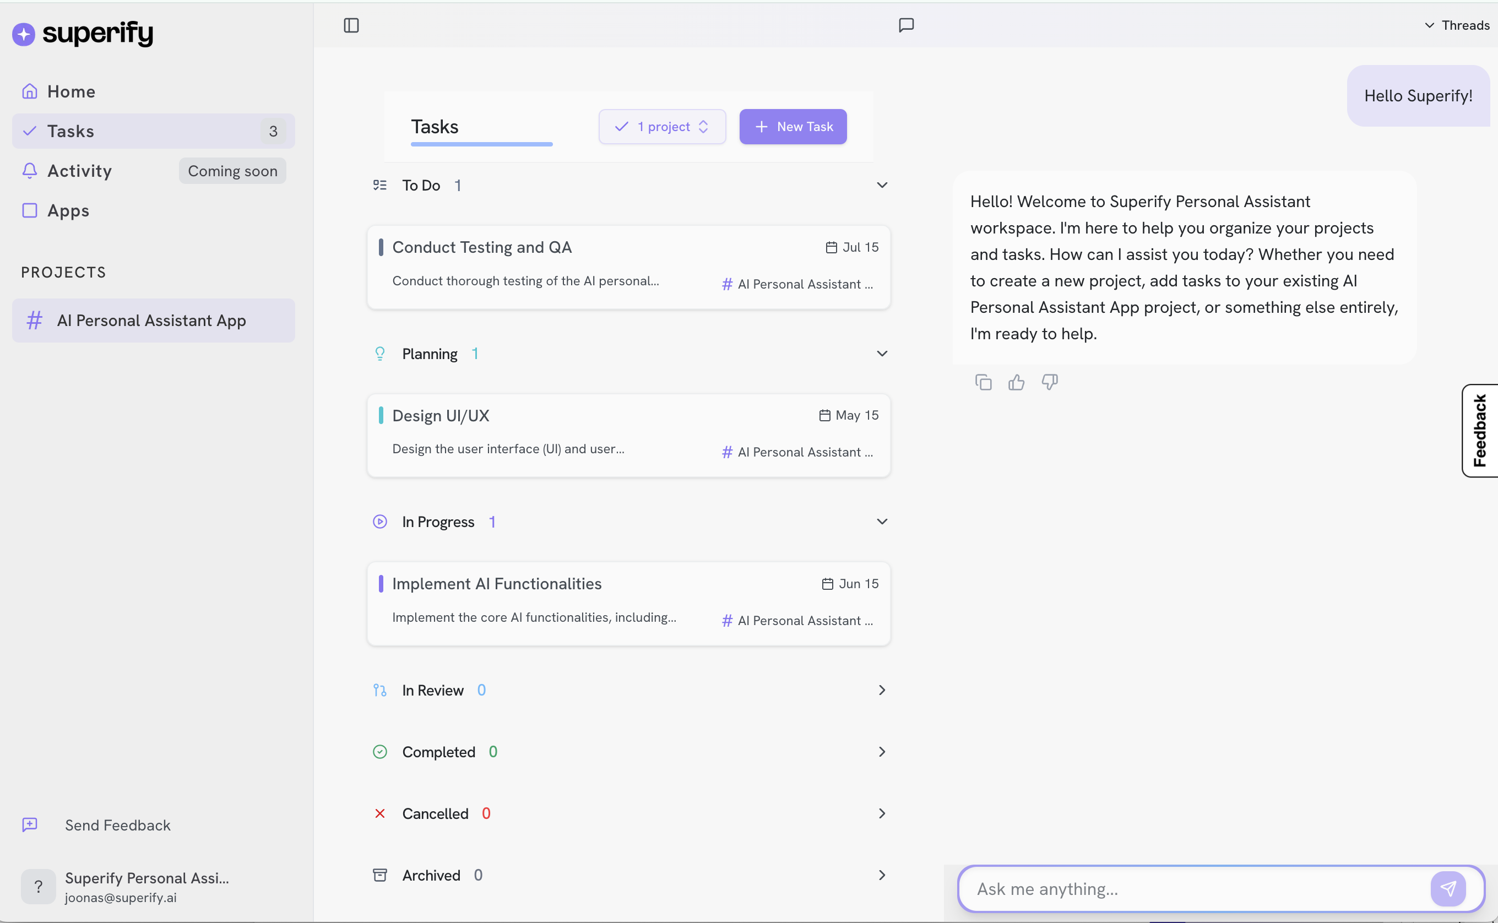The width and height of the screenshot is (1498, 923).
Task: Toggle the sidebar panel icon
Action: click(351, 25)
